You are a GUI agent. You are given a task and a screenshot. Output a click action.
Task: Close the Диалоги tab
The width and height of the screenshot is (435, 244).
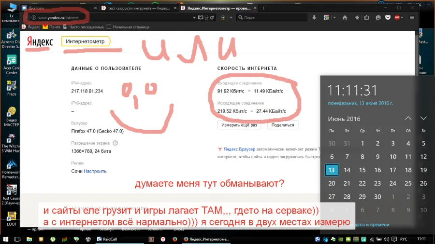click(95, 8)
